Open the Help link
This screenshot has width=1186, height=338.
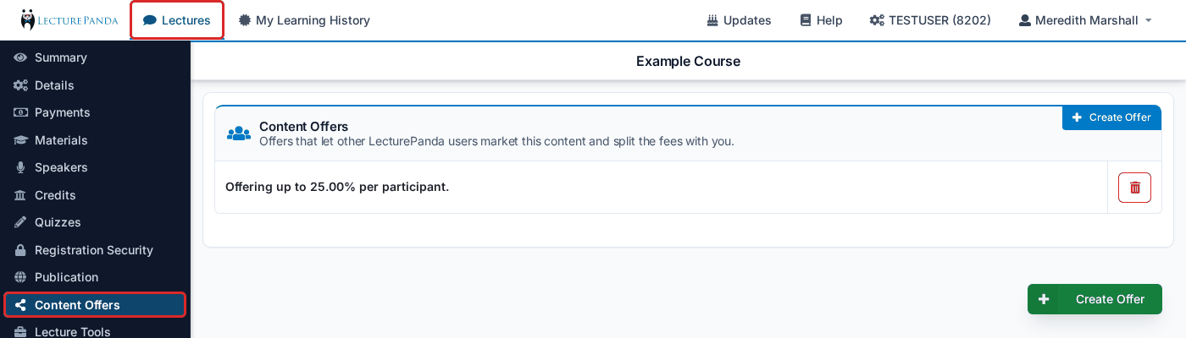[821, 20]
